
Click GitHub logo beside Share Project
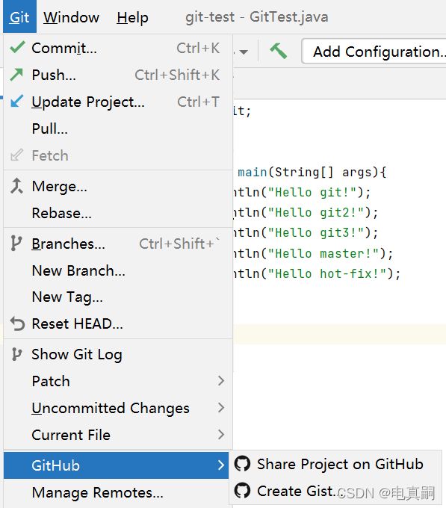tap(242, 464)
